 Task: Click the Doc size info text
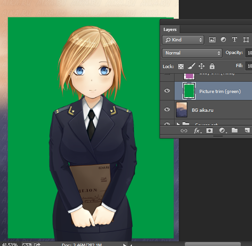(x=82, y=245)
